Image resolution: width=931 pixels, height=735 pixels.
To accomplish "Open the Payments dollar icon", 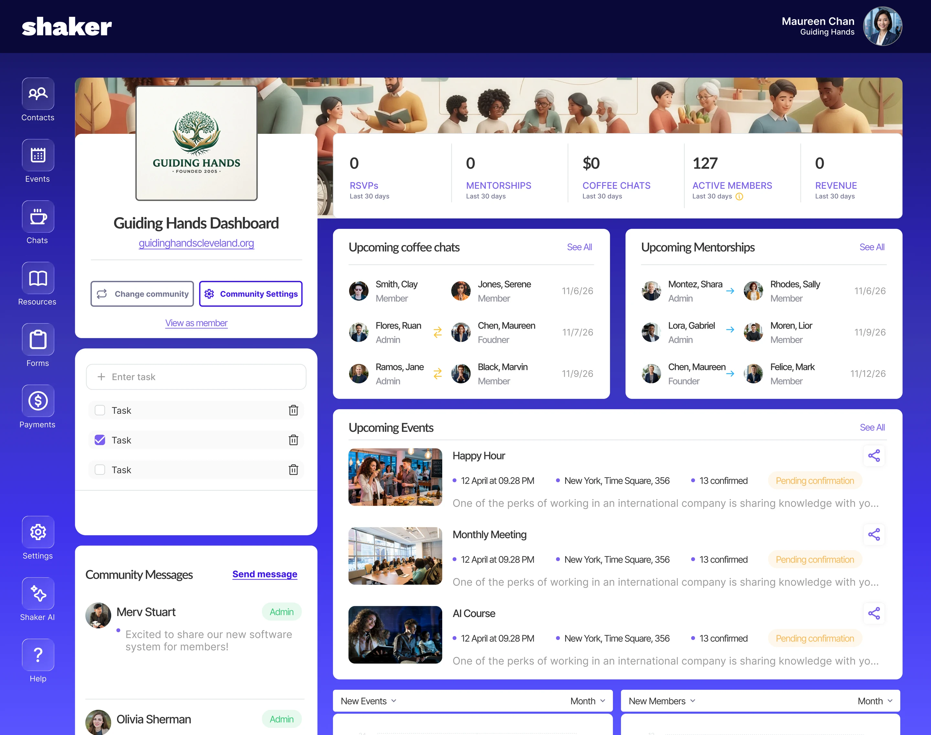I will click(x=38, y=401).
